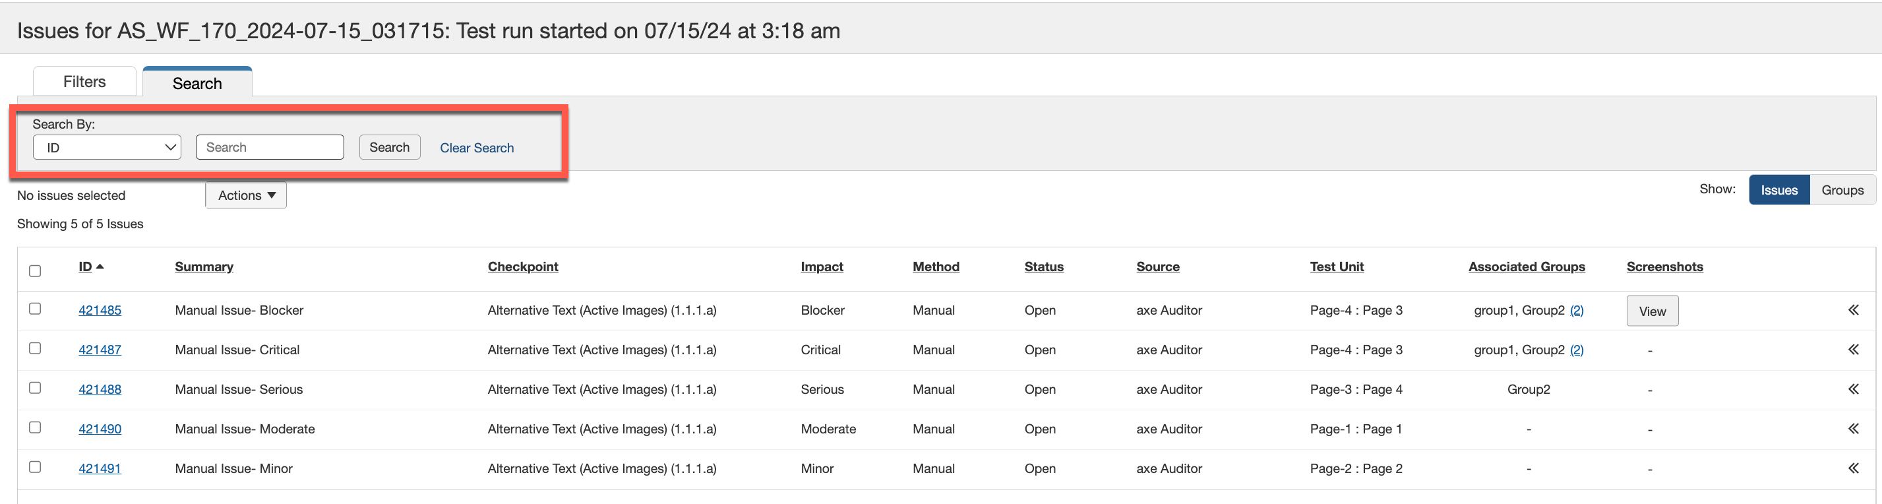Viewport: 1882px width, 504px height.
Task: Expand details chevron for issue 421485
Action: (1853, 311)
